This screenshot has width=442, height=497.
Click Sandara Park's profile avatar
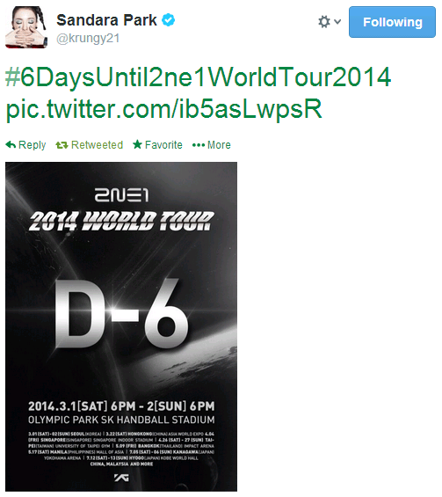(26, 27)
